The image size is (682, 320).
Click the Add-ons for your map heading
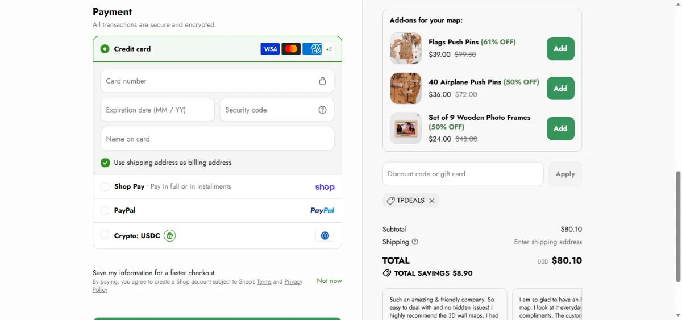[x=426, y=20]
